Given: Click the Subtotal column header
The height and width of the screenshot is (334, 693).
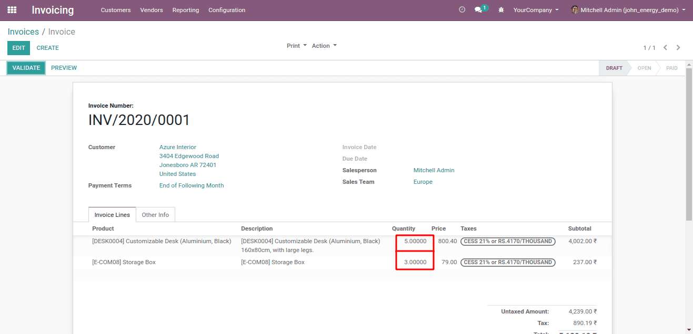Looking at the screenshot, I should [x=580, y=228].
